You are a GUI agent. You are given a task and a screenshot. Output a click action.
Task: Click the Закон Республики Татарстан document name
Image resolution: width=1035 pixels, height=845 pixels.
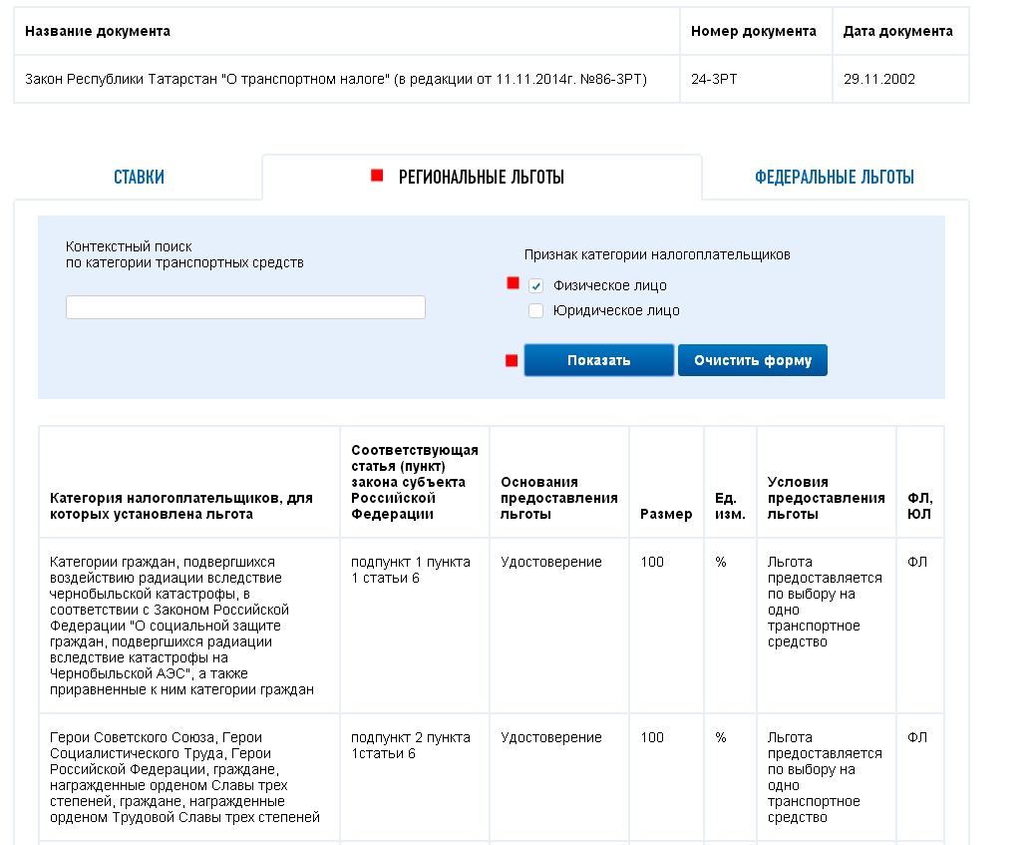point(336,79)
